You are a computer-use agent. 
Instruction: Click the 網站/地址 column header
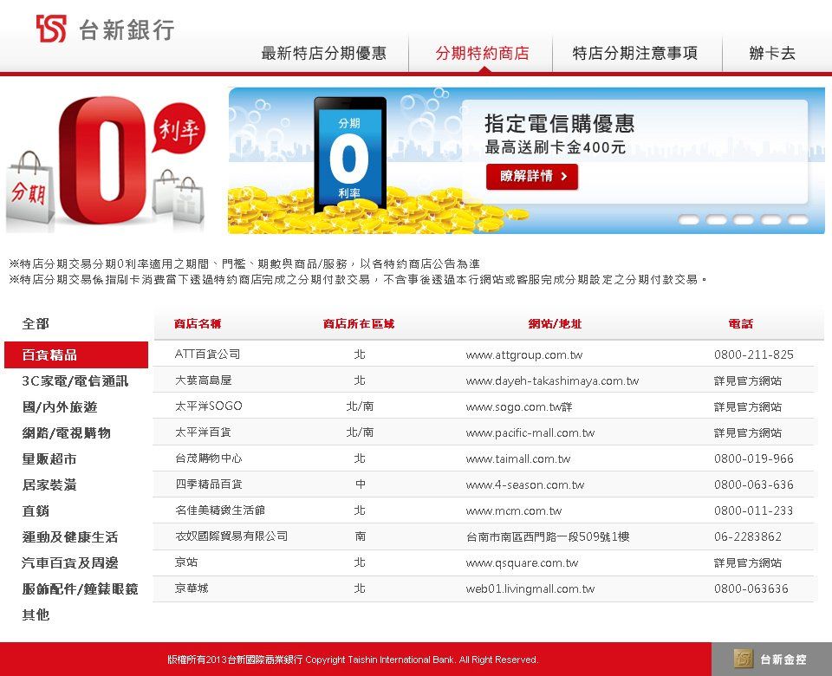555,323
